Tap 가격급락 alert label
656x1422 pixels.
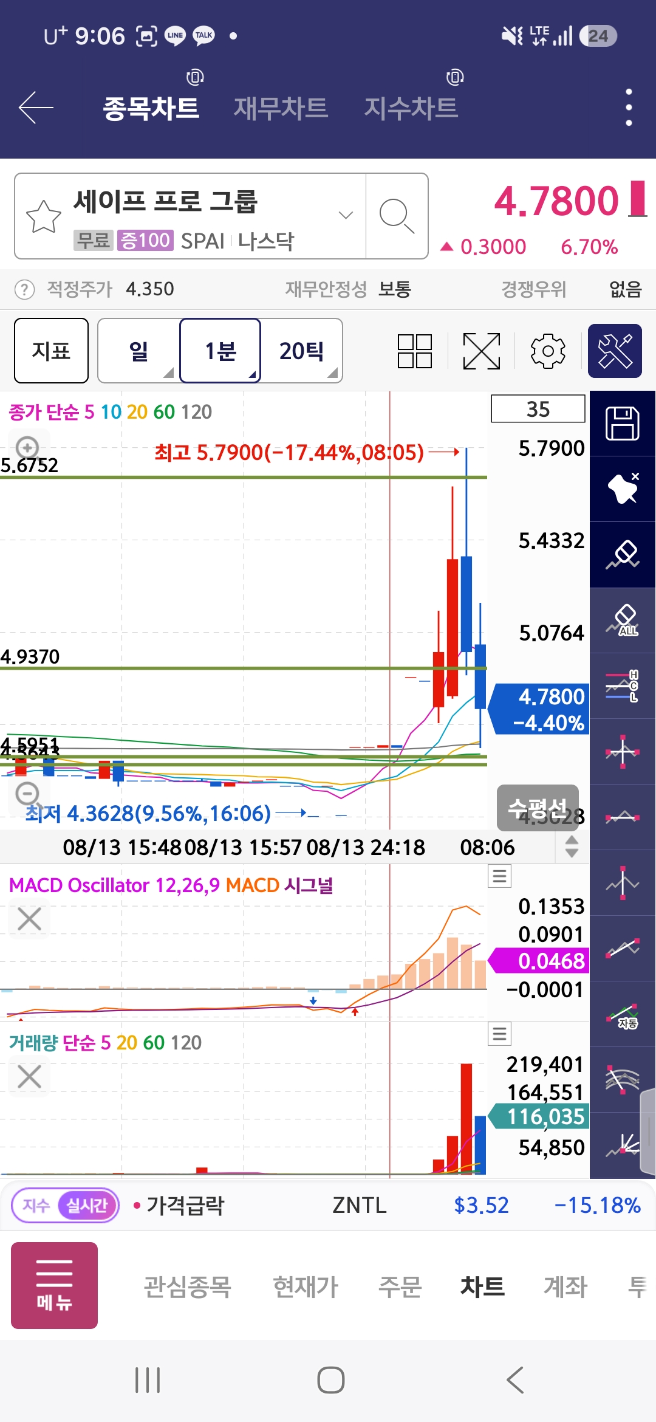click(185, 1205)
